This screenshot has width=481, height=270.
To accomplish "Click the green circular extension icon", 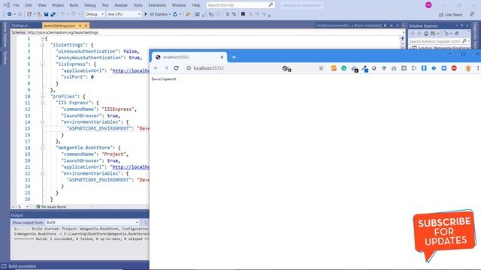I will (x=344, y=68).
